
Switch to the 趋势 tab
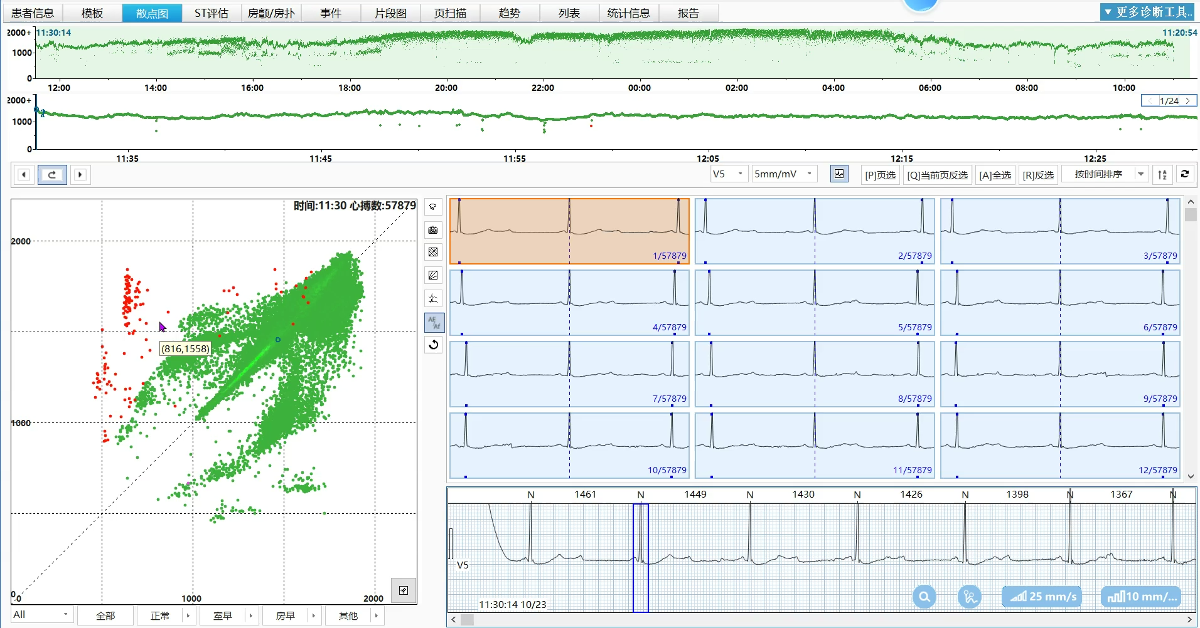[x=510, y=13]
